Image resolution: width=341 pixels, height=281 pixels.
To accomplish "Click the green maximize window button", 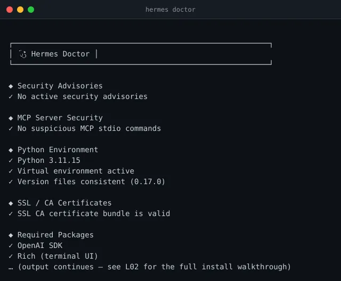I will (31, 10).
